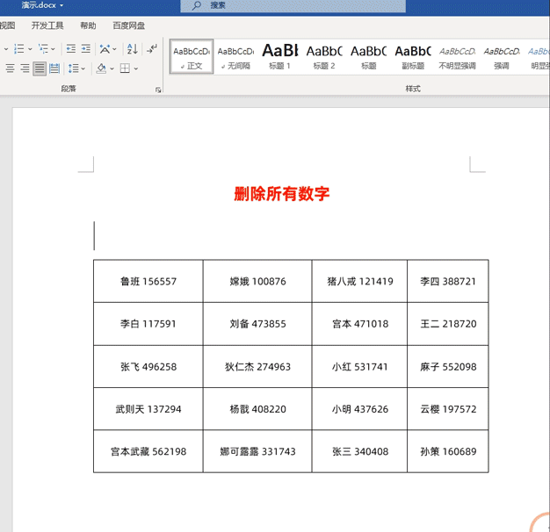This screenshot has height=532, width=550.
Task: Open the 开发工具 ribbon tab
Action: click(x=47, y=25)
